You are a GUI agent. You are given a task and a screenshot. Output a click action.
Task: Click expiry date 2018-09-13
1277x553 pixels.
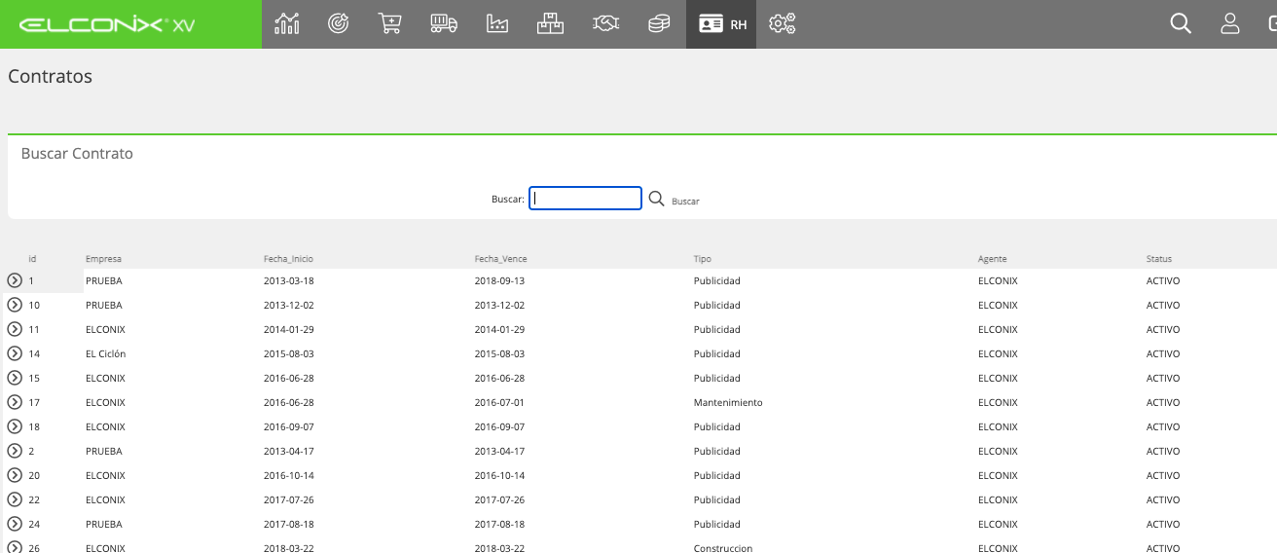(499, 280)
